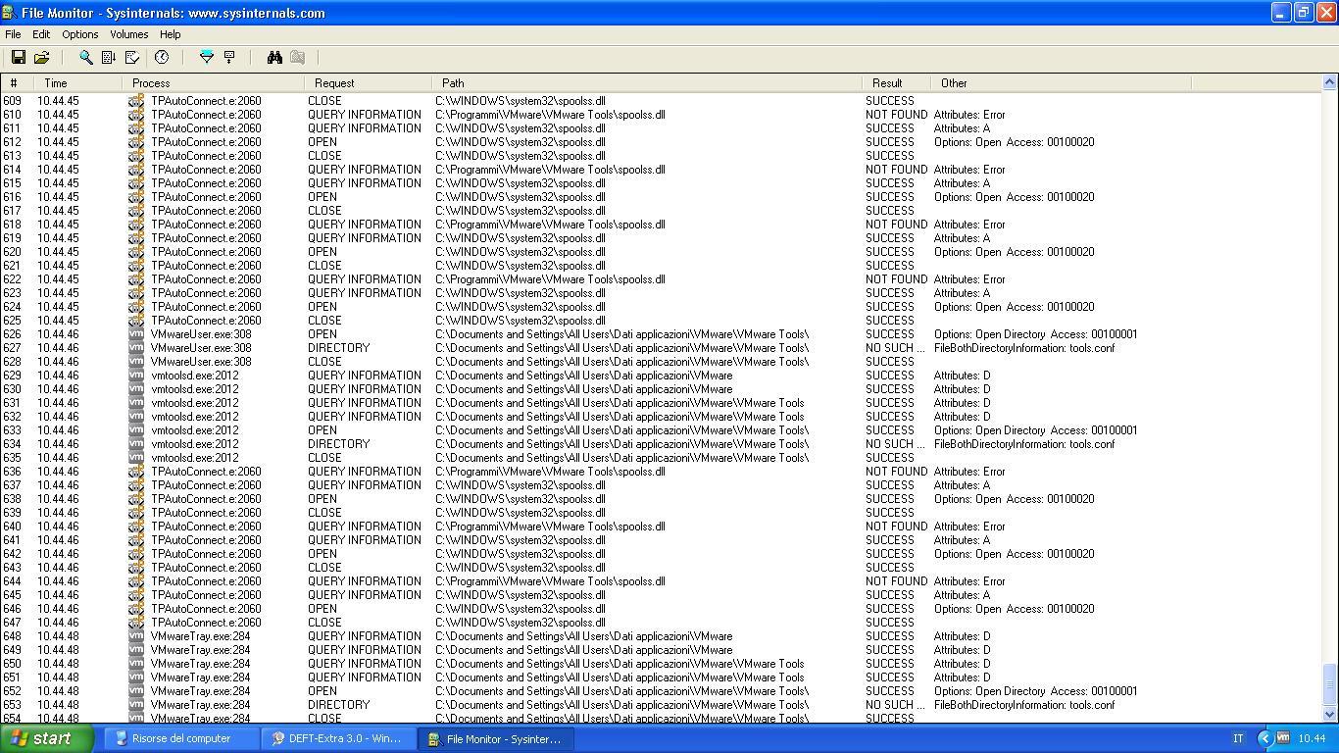Click the 10.44.48 time in row 653
This screenshot has height=753, width=1339.
point(58,705)
